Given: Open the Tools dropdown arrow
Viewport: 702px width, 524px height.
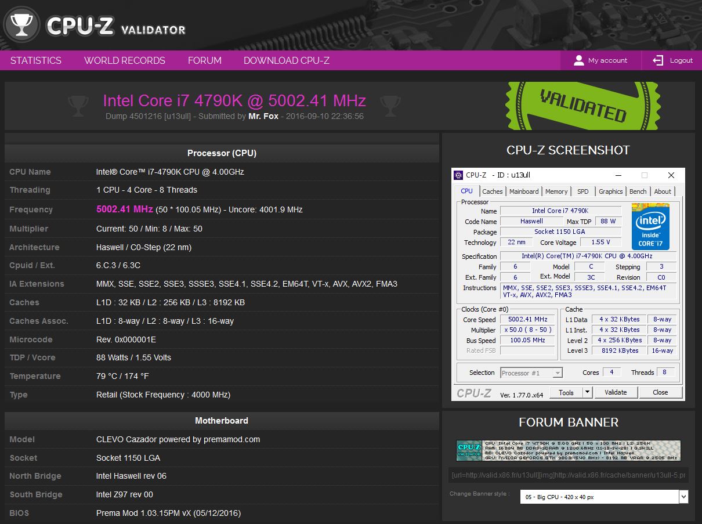Looking at the screenshot, I should tap(587, 392).
